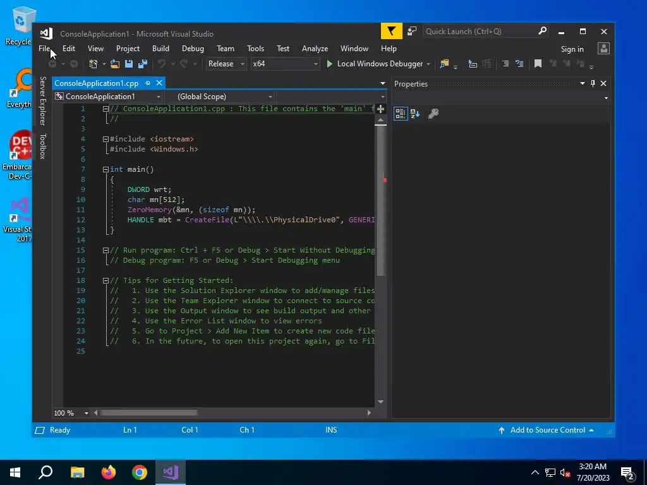Open the notifications filter flag icon
The height and width of the screenshot is (485, 647).
point(391,32)
